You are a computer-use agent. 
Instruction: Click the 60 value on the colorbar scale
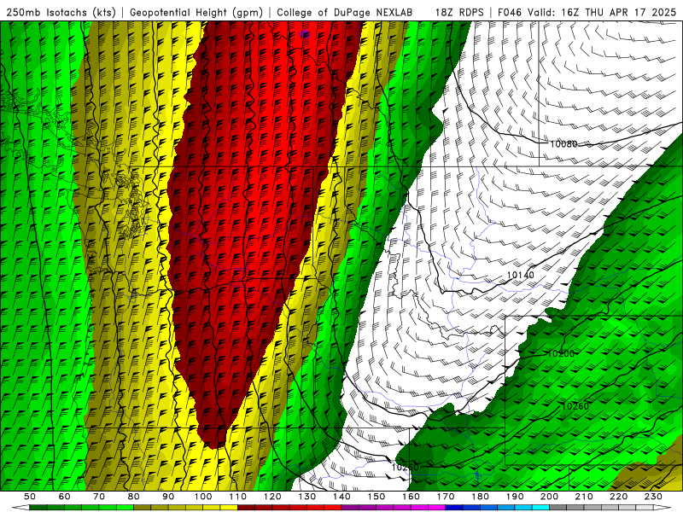64,497
